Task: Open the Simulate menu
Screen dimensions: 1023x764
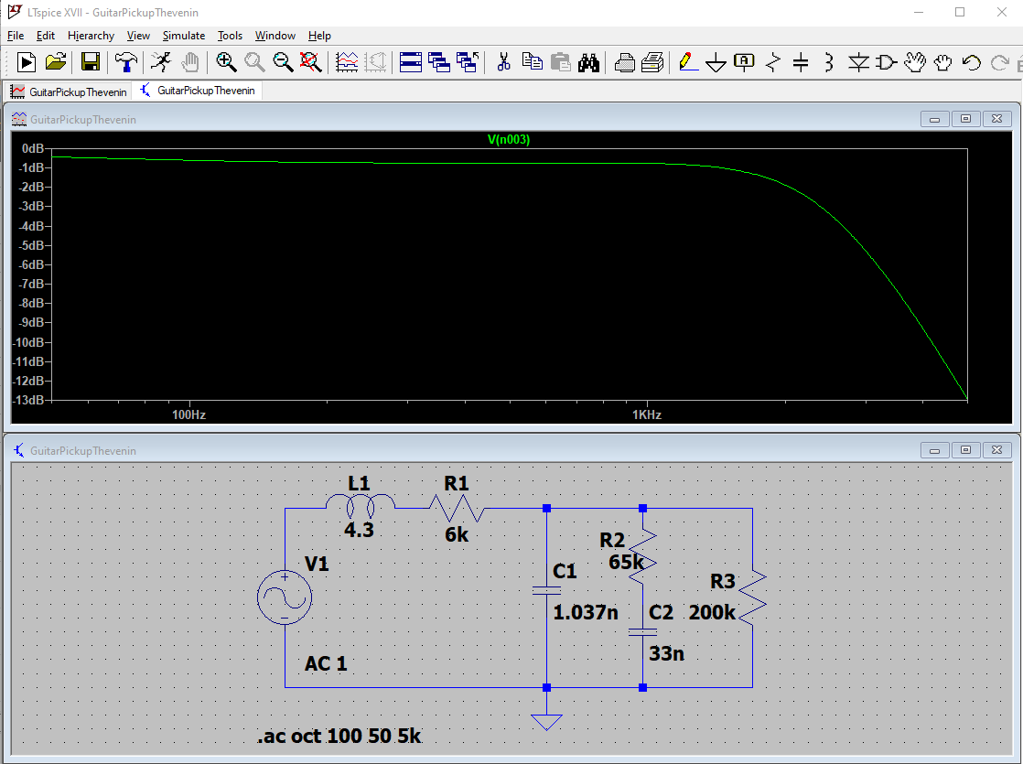Action: tap(184, 36)
